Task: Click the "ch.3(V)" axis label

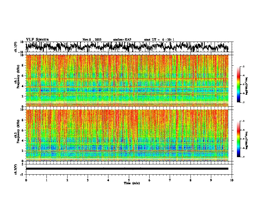Action: (x=15, y=169)
